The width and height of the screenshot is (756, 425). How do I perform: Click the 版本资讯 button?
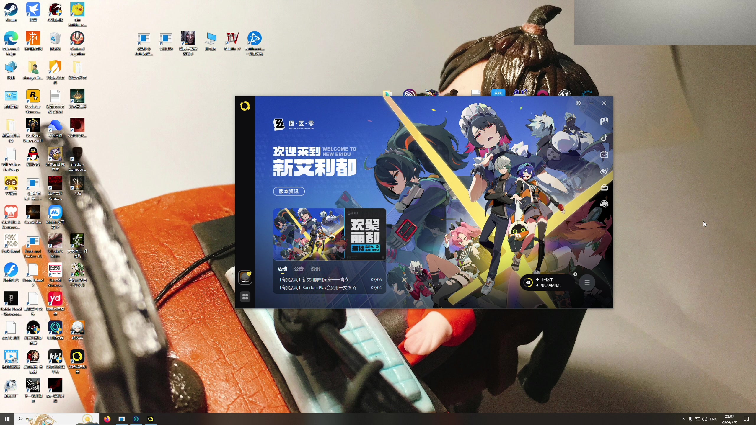click(289, 191)
